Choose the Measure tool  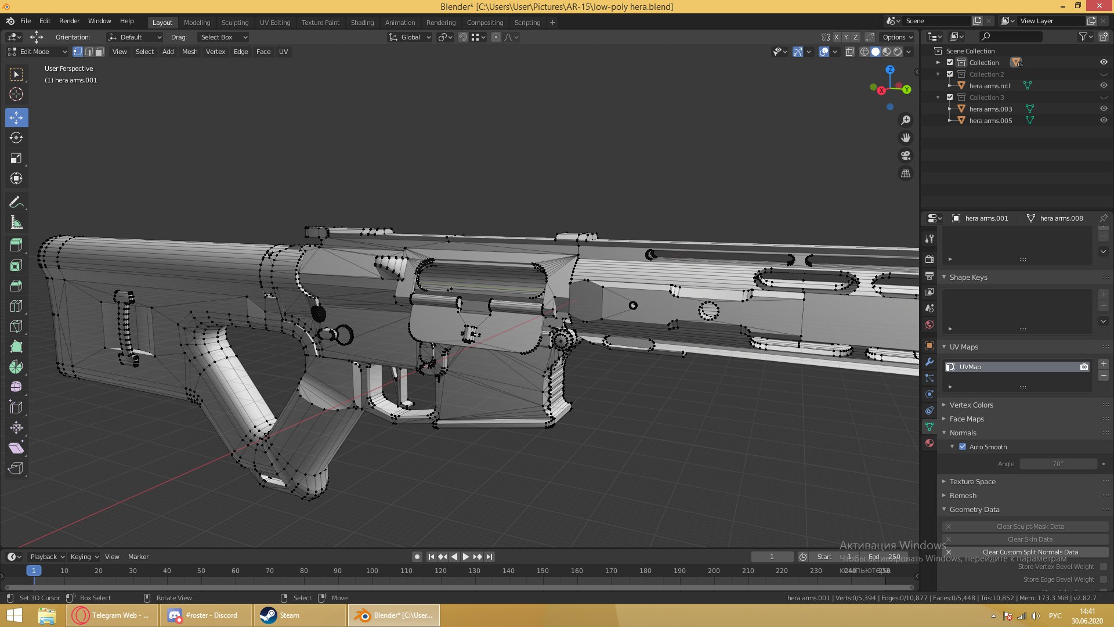(16, 222)
